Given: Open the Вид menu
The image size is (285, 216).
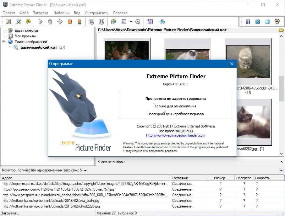Looking at the screenshot, I should [x=77, y=13].
